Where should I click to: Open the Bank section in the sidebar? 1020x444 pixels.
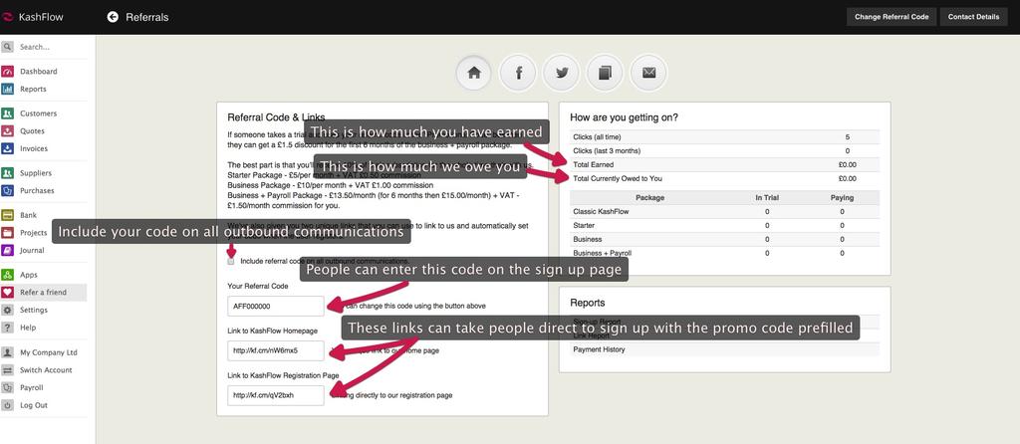[x=29, y=215]
